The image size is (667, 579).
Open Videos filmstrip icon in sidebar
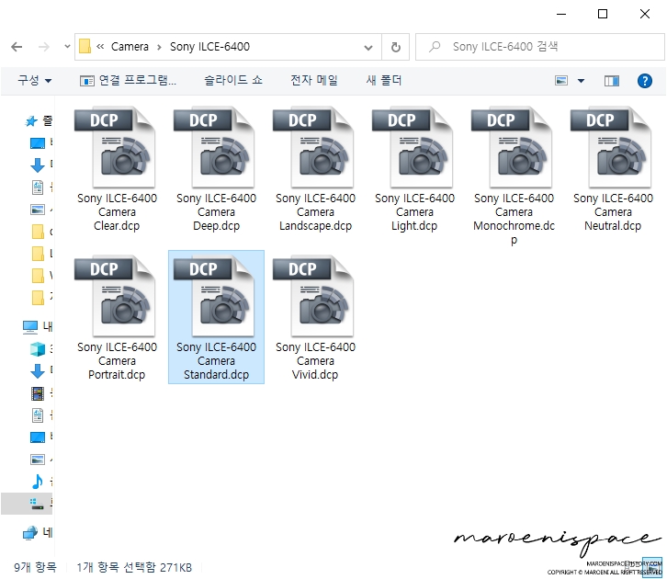(x=38, y=393)
